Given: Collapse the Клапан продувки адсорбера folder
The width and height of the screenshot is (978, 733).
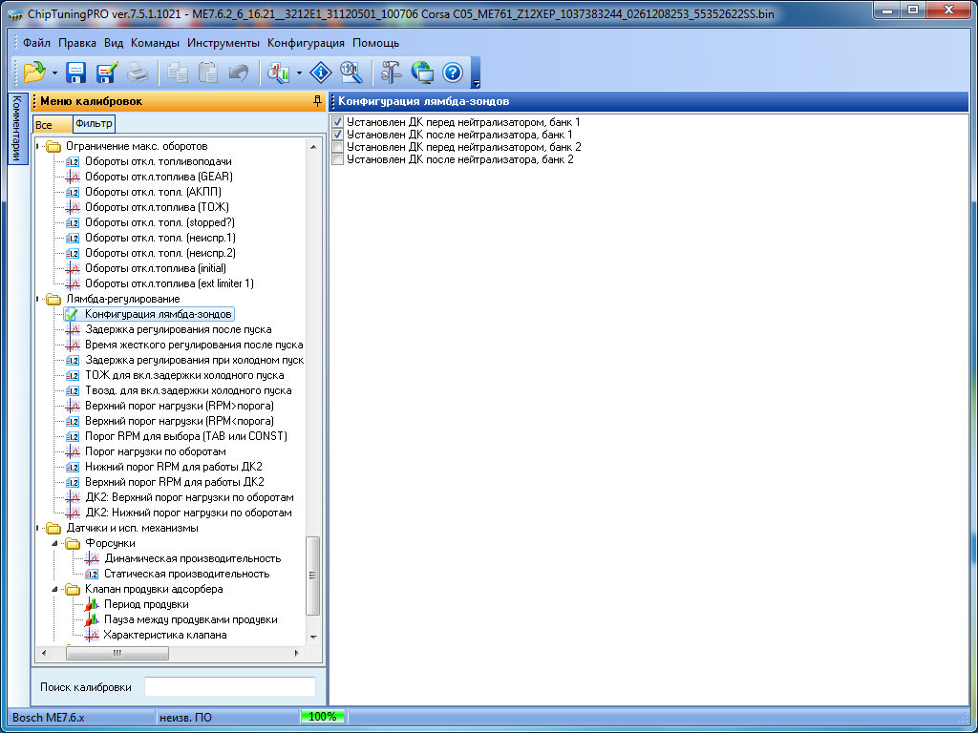Looking at the screenshot, I should tap(53, 589).
